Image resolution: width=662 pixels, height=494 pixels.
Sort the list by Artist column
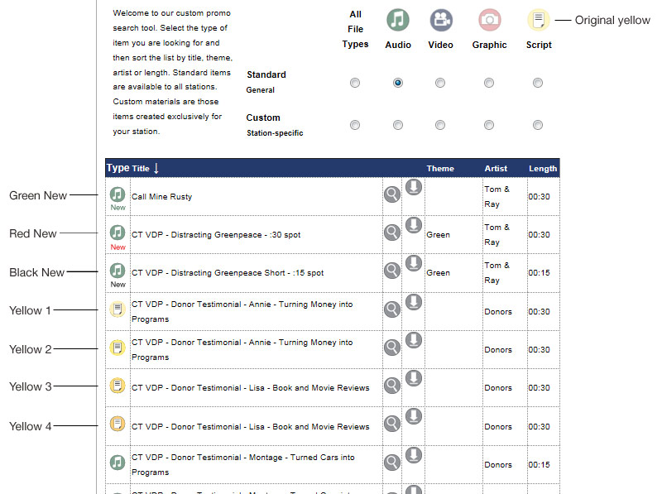coord(496,169)
